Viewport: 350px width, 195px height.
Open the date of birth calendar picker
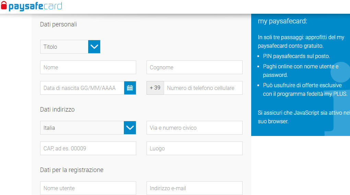pyautogui.click(x=130, y=88)
